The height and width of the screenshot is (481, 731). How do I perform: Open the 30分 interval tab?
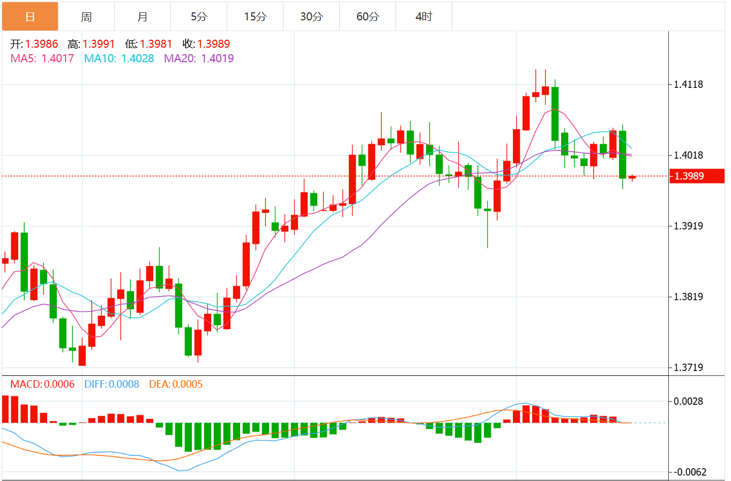coord(311,17)
